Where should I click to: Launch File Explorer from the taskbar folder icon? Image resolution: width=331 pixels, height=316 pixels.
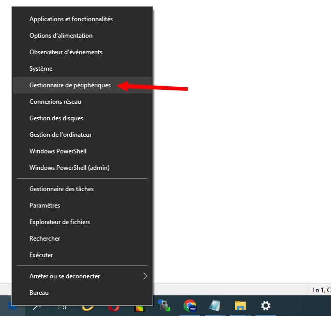240,306
